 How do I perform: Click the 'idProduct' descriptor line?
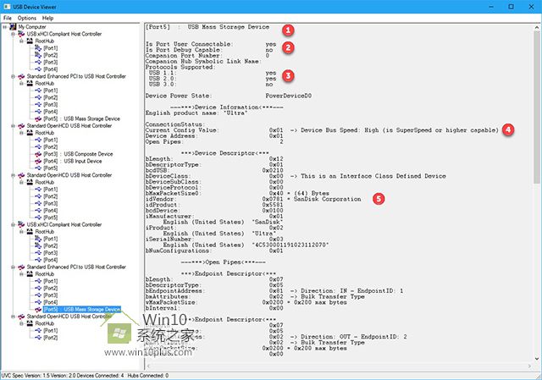(214, 205)
